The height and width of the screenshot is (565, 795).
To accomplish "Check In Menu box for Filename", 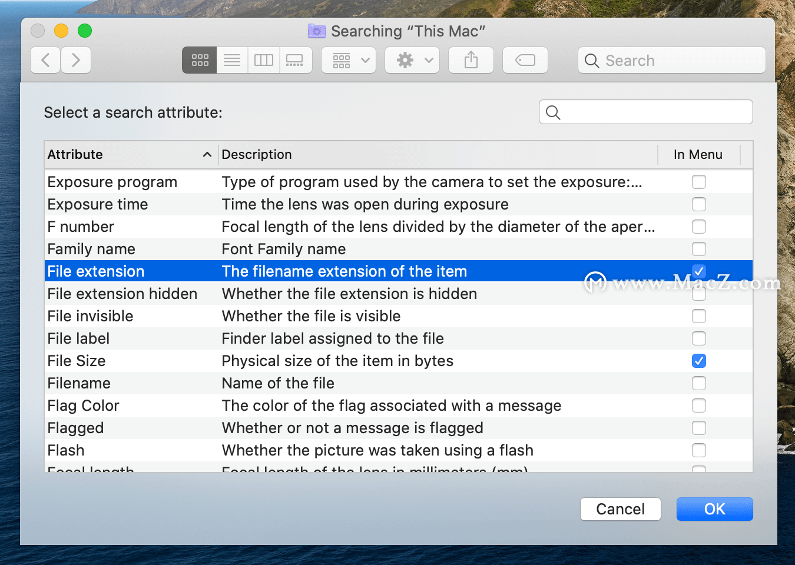I will pos(699,383).
